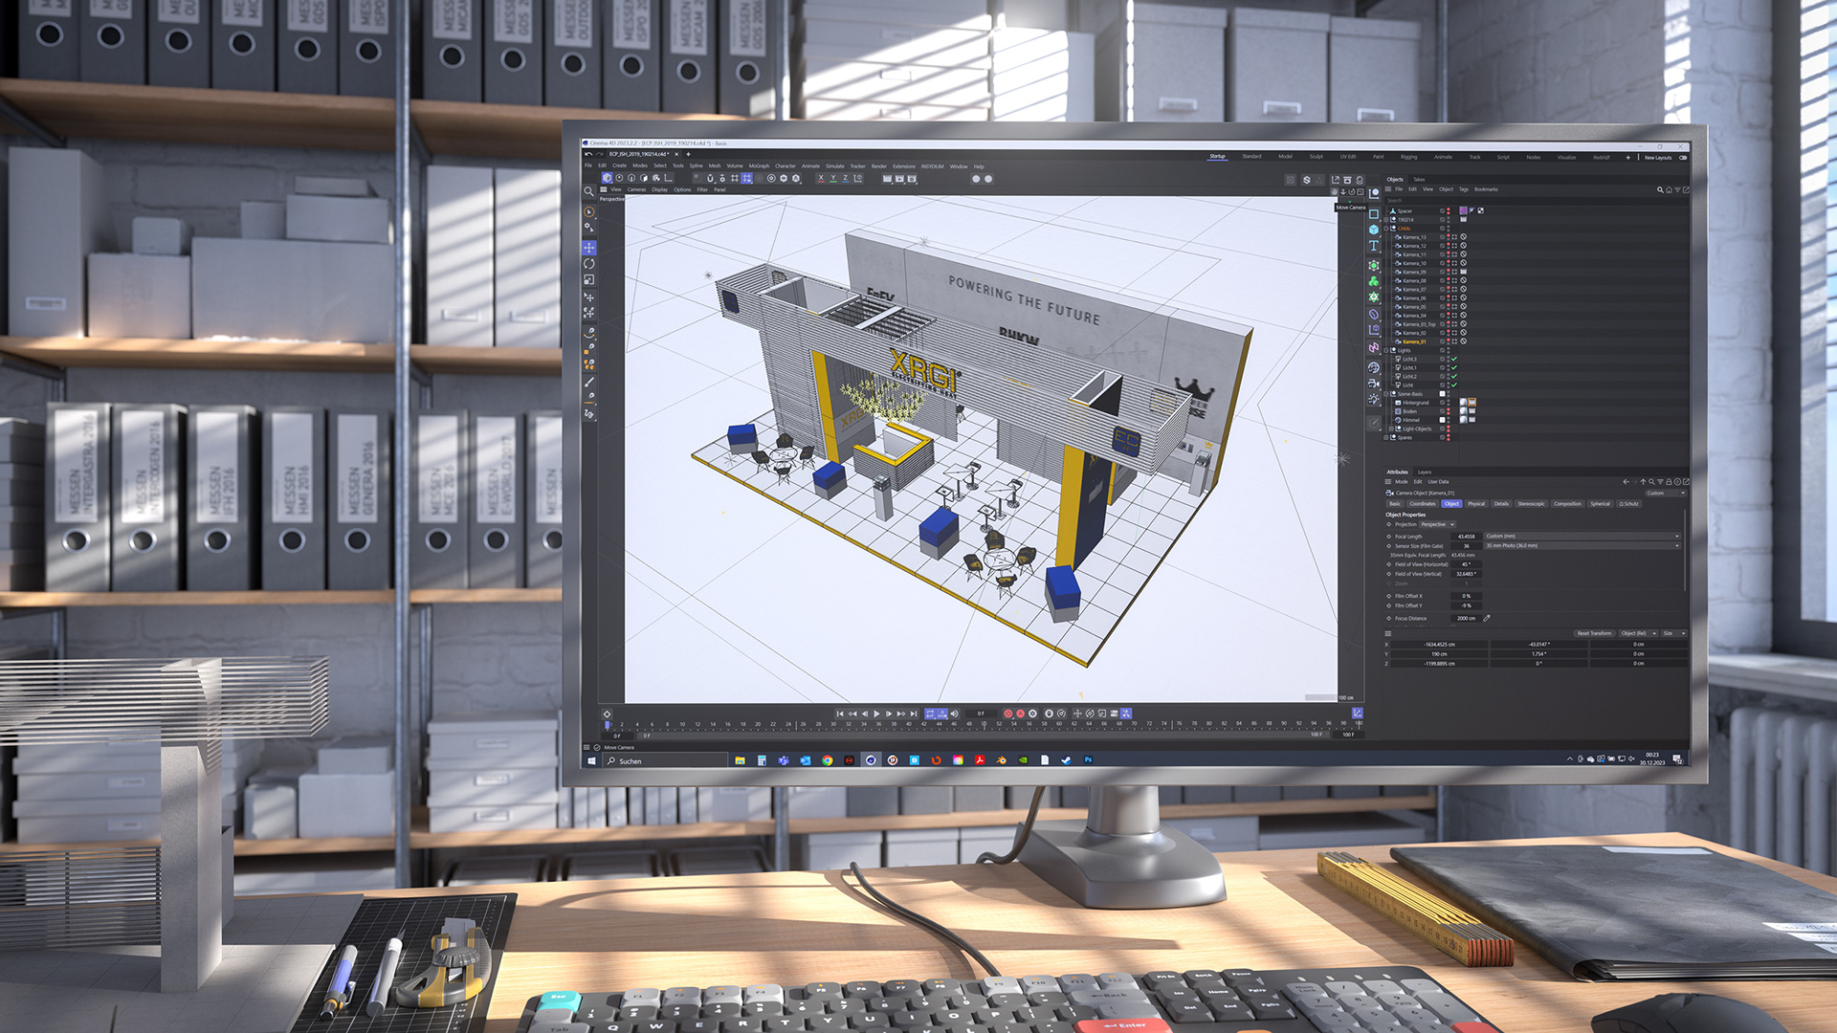This screenshot has height=1033, width=1837.
Task: Toggle X-axis lock in top toolbar
Action: [820, 179]
